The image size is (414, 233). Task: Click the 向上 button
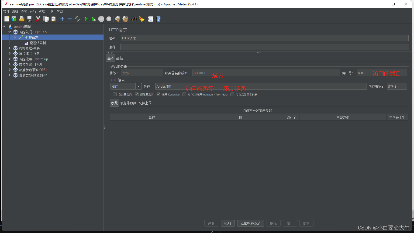(290, 224)
